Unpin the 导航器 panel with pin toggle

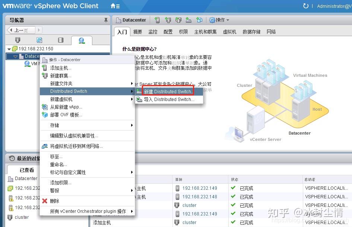106,20
